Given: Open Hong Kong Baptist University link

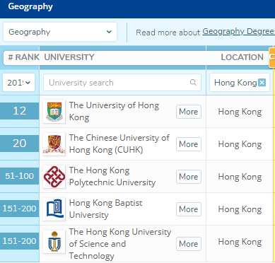Looking at the screenshot, I should [105, 209].
